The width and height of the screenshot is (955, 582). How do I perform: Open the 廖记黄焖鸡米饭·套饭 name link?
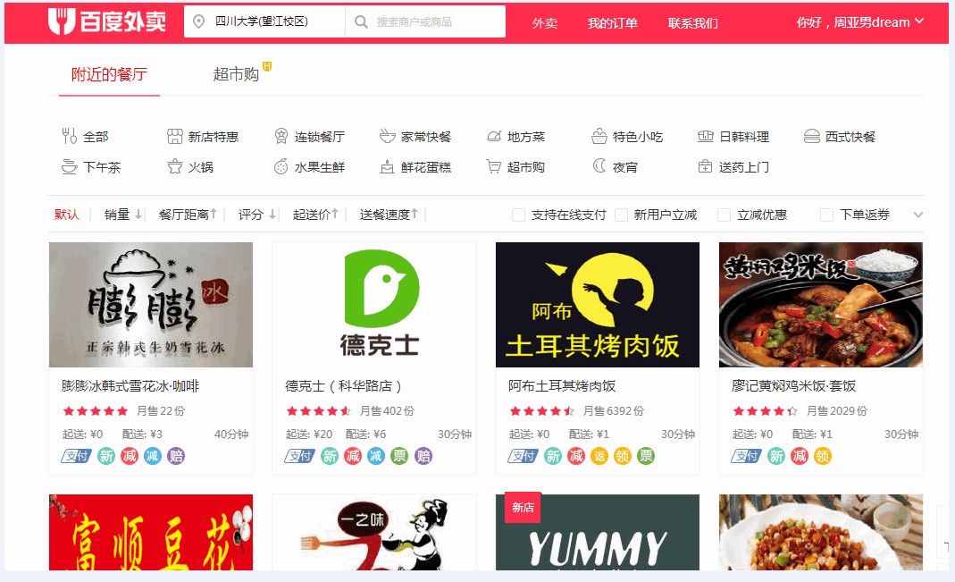coord(793,386)
